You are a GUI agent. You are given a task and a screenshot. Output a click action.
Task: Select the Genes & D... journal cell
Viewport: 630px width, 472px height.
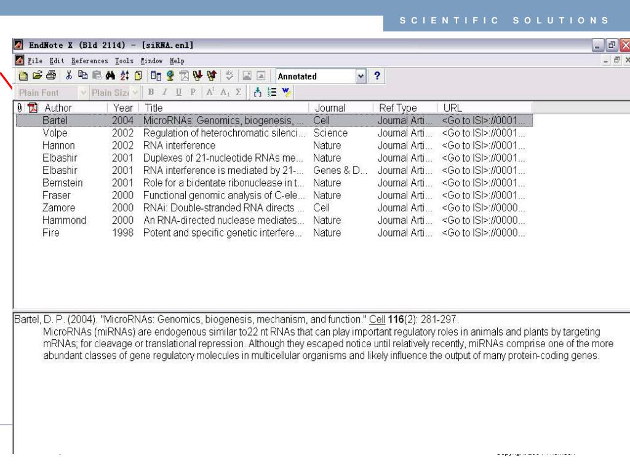point(340,170)
